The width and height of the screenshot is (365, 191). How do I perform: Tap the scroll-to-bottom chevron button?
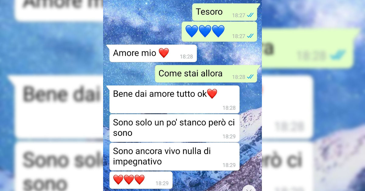(x=249, y=189)
